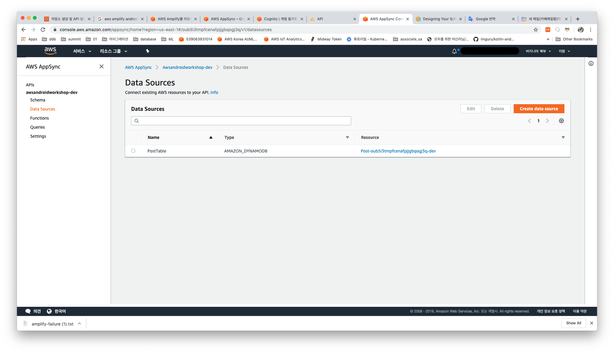Sort by Type column arrow

click(347, 137)
